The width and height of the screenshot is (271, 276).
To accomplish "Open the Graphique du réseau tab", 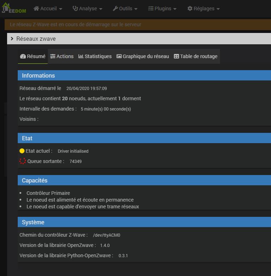I will [x=143, y=56].
